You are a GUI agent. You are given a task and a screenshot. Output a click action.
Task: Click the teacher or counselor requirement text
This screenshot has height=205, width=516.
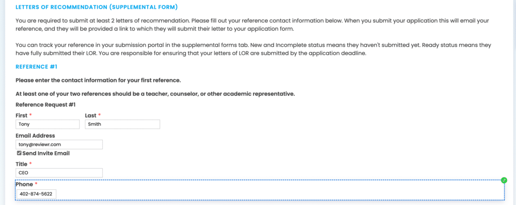coord(155,94)
